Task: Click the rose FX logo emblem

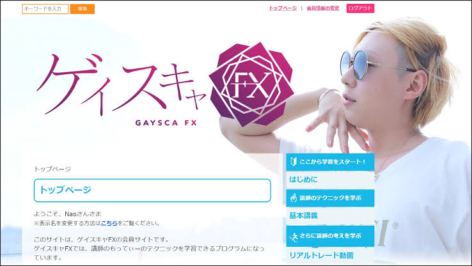Action: click(251, 84)
